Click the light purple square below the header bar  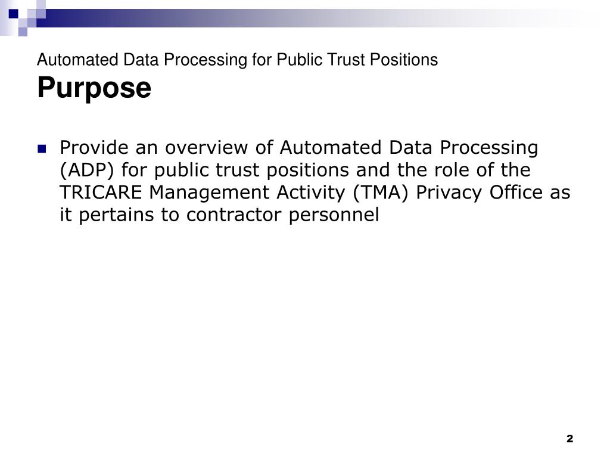pyautogui.click(x=23, y=32)
